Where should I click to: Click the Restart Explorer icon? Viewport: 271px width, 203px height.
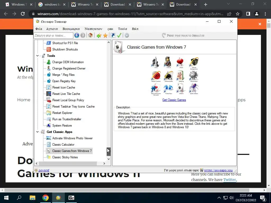[49, 113]
